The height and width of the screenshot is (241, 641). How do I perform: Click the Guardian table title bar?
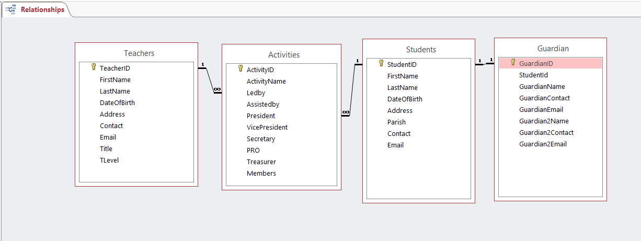tap(553, 49)
